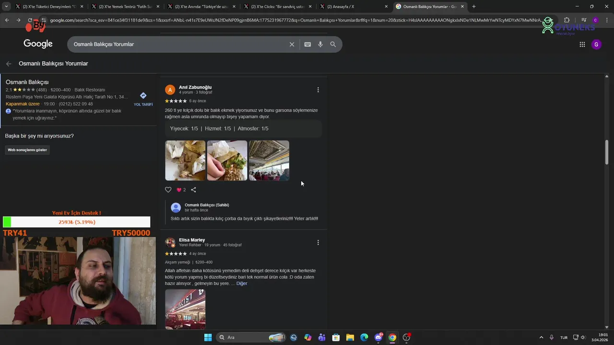Viewport: 614px width, 345px height.
Task: Open the hand-held fish sandwich photo
Action: tap(227, 161)
